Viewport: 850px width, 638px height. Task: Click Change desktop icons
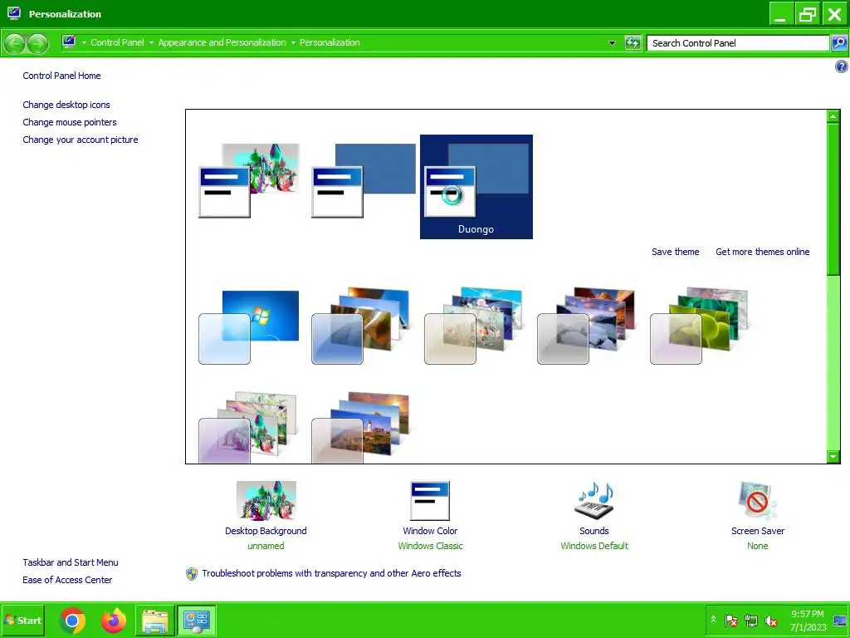pyautogui.click(x=66, y=105)
